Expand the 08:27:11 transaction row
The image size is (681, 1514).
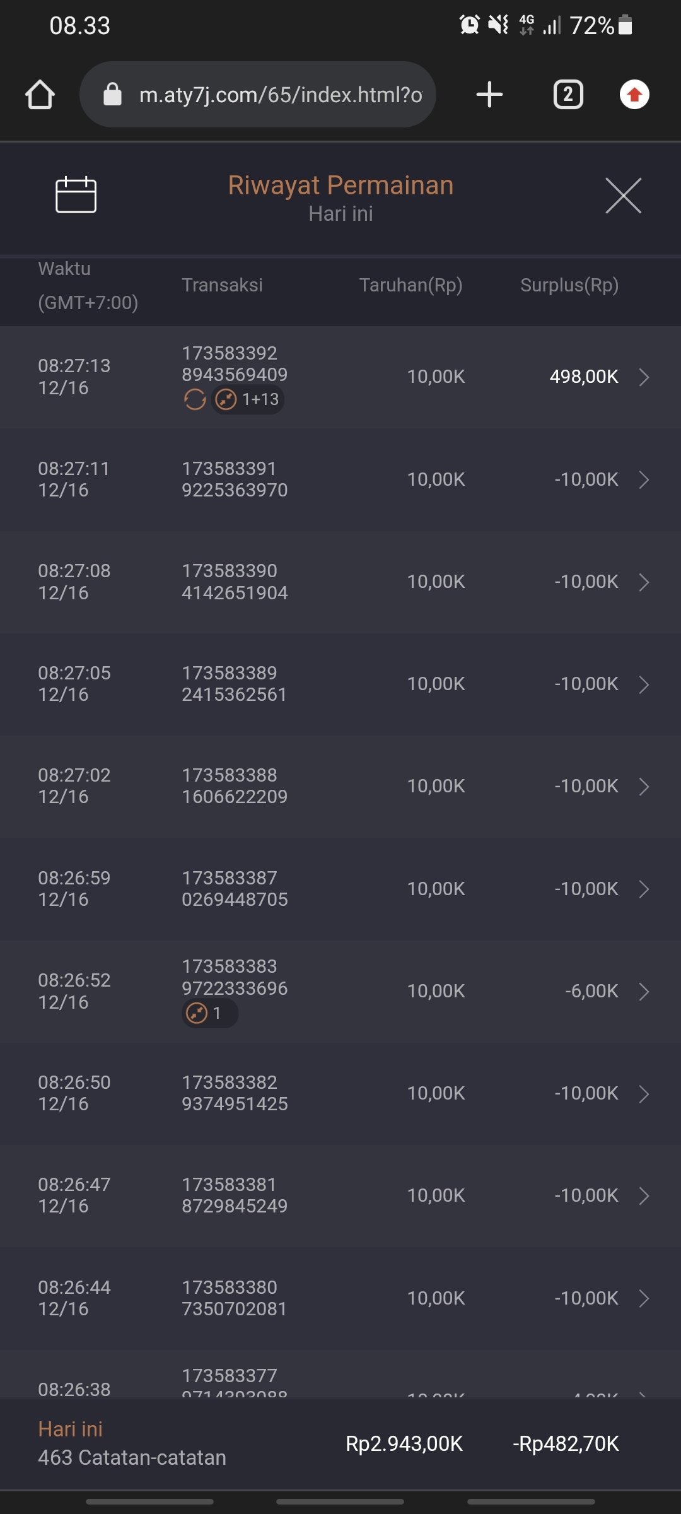pos(644,480)
